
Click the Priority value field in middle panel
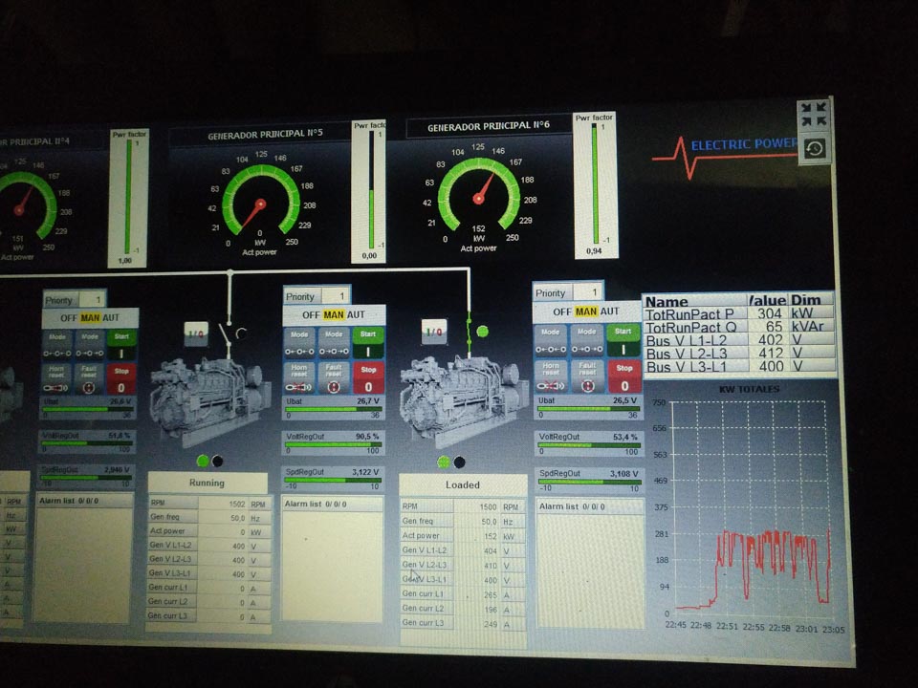[336, 296]
